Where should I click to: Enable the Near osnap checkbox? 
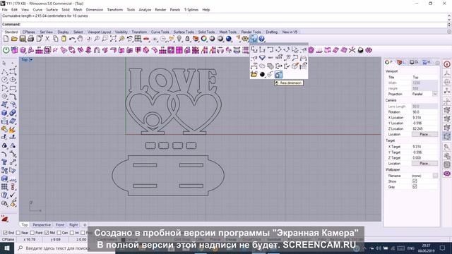coord(18,233)
